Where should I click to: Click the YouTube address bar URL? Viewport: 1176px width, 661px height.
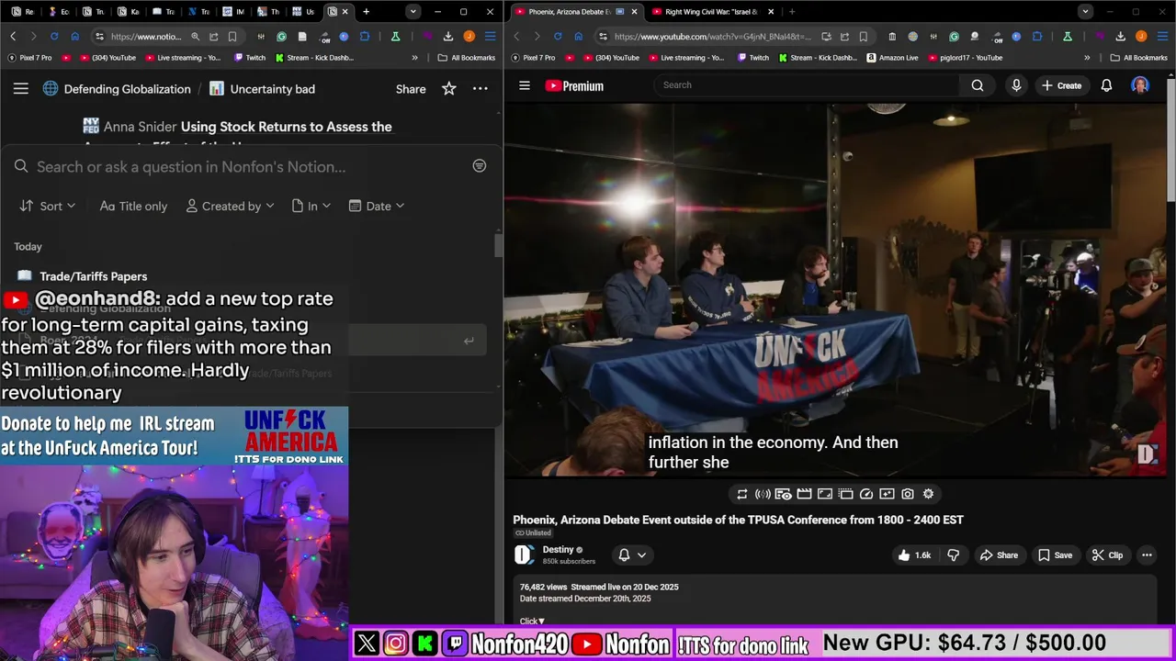click(x=712, y=36)
